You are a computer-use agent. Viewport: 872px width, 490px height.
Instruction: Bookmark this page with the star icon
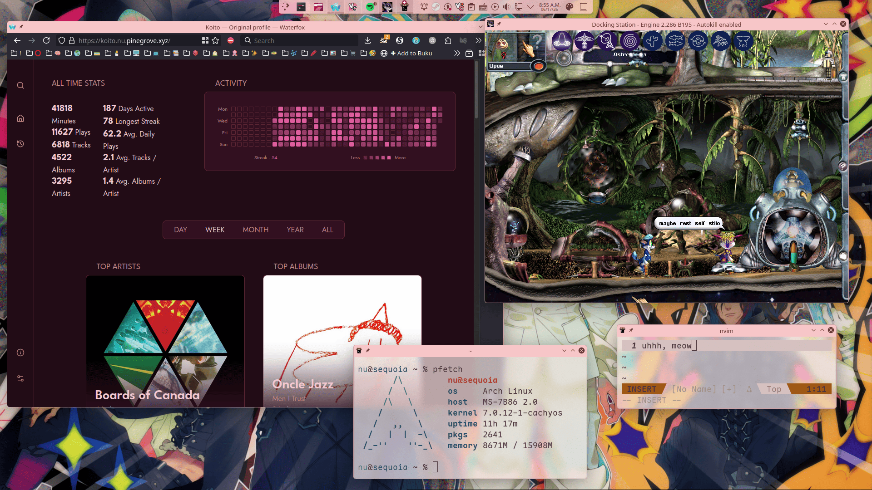click(x=215, y=40)
